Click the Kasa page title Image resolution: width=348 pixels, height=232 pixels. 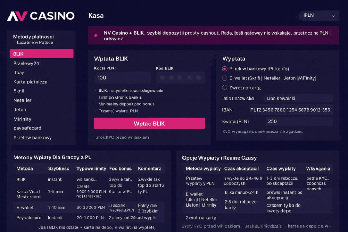pyautogui.click(x=96, y=16)
